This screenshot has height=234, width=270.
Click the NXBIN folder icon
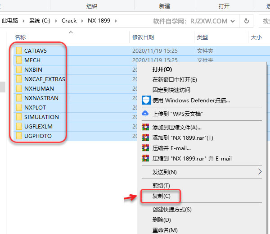pos(19,70)
